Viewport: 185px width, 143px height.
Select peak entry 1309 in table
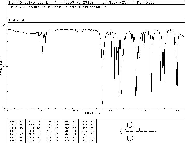click(x=34, y=138)
